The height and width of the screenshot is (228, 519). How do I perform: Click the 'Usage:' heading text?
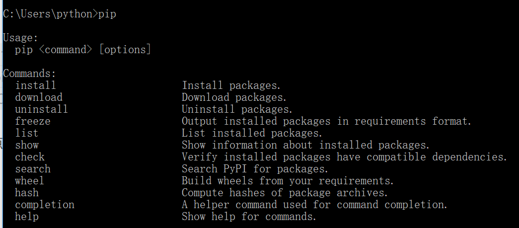click(x=20, y=38)
